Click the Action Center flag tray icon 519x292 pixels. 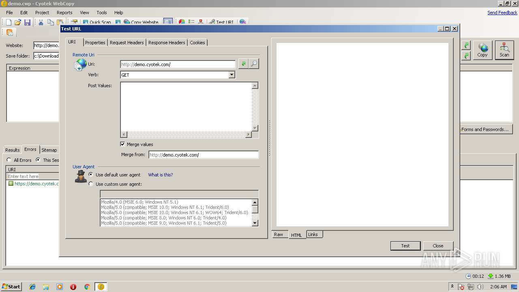[x=461, y=287]
